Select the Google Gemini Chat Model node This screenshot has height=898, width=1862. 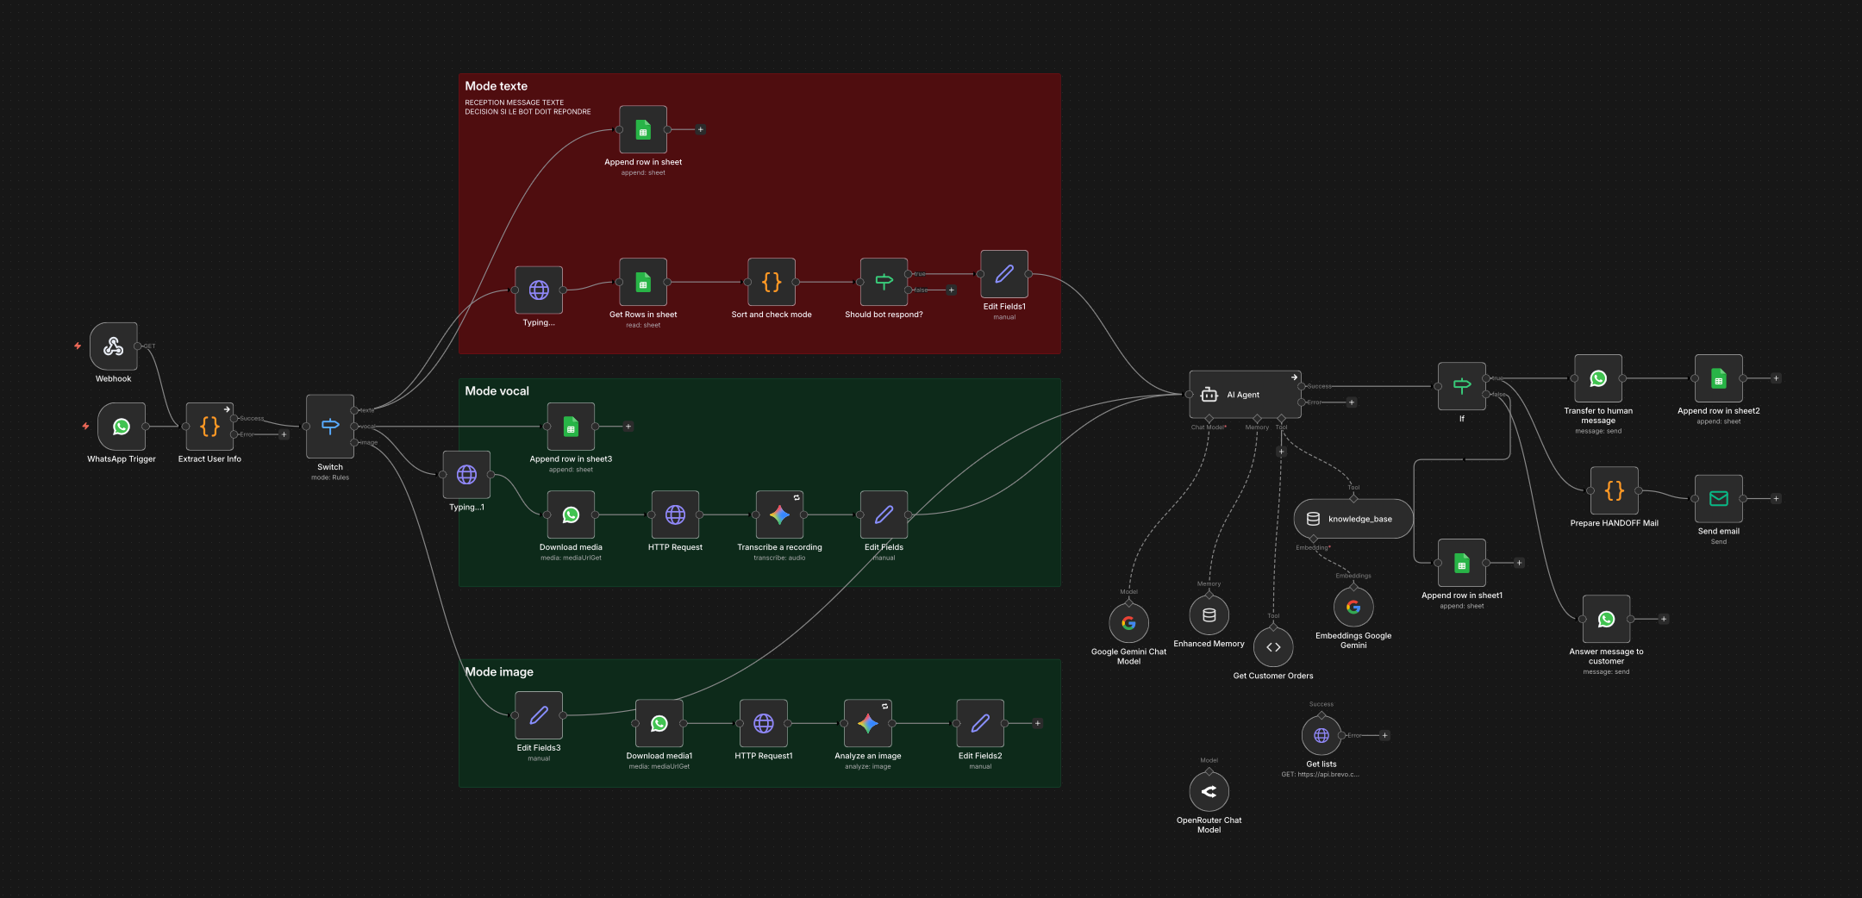pyautogui.click(x=1128, y=623)
